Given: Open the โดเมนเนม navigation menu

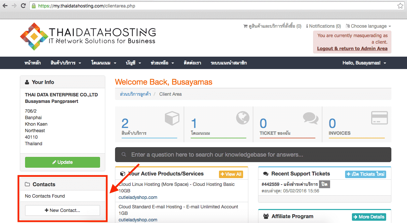Looking at the screenshot, I should click(104, 63).
